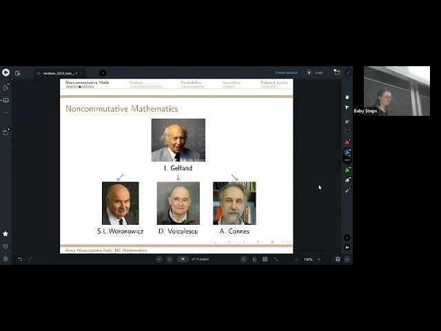The width and height of the screenshot is (441, 331).
Task: Click the 'I. Gelfand' caption text
Action: (x=178, y=168)
